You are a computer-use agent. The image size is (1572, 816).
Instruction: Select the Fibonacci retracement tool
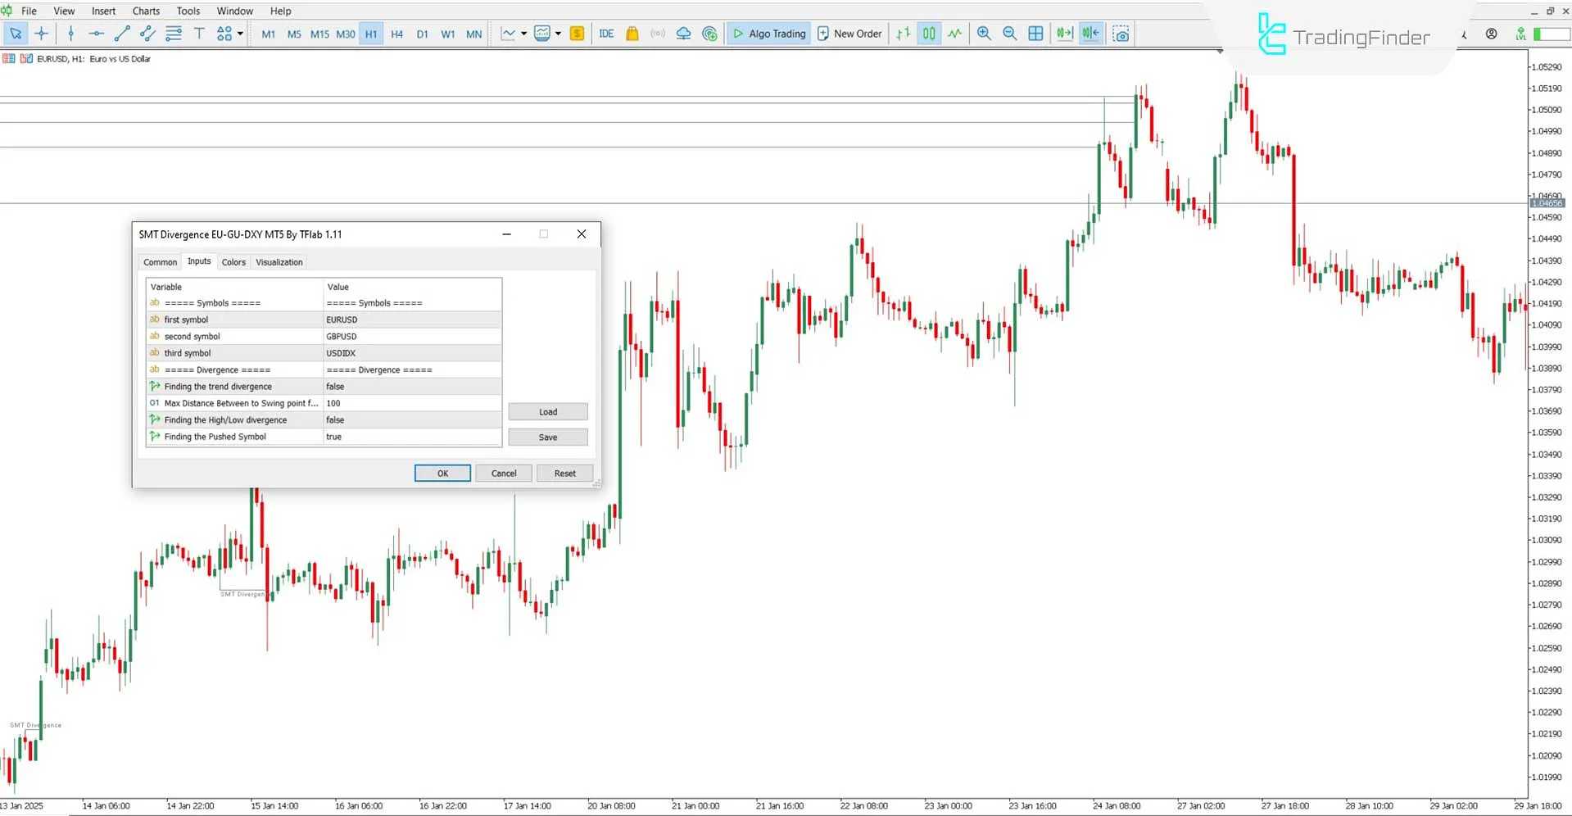[174, 34]
